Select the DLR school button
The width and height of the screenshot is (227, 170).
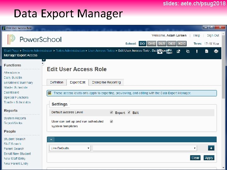tap(162, 43)
